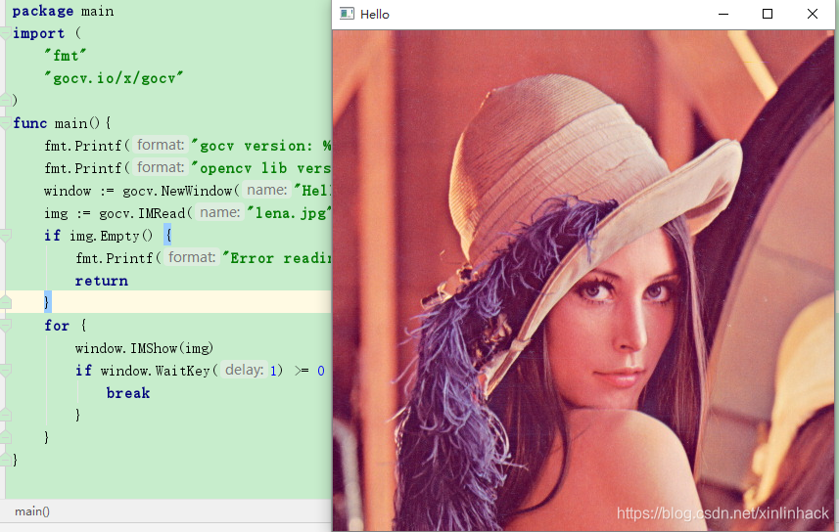Viewport: 839px width, 532px height.
Task: Click the Hello window's title bar app icon
Action: tap(347, 14)
